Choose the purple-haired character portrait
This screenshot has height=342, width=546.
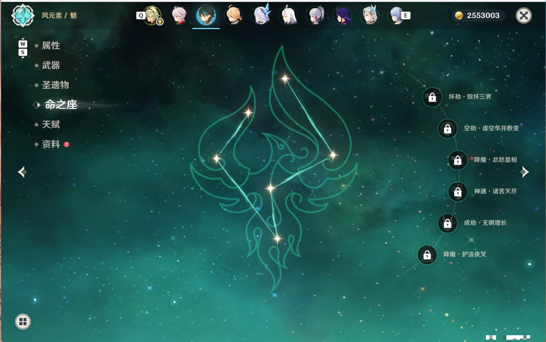(x=343, y=15)
